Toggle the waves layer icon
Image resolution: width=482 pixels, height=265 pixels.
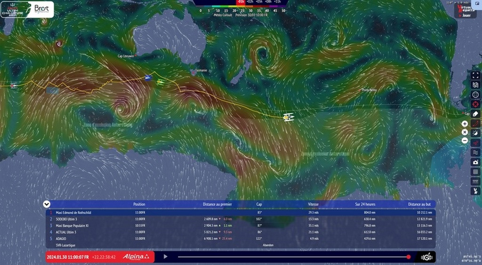tap(475, 153)
